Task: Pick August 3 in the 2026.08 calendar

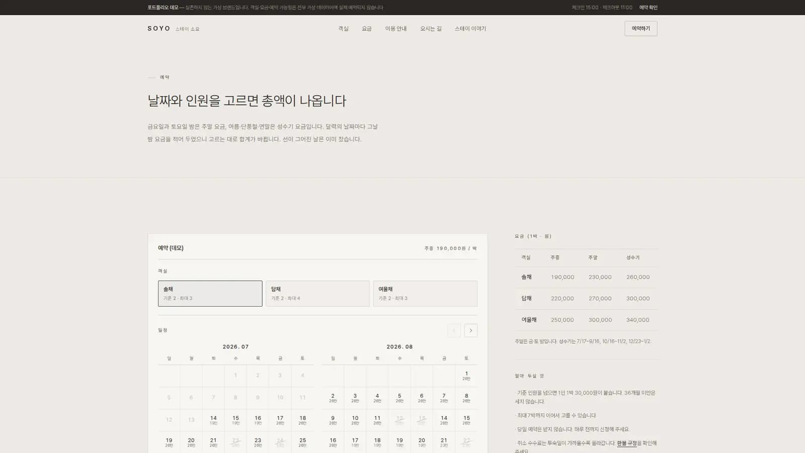Action: point(355,398)
